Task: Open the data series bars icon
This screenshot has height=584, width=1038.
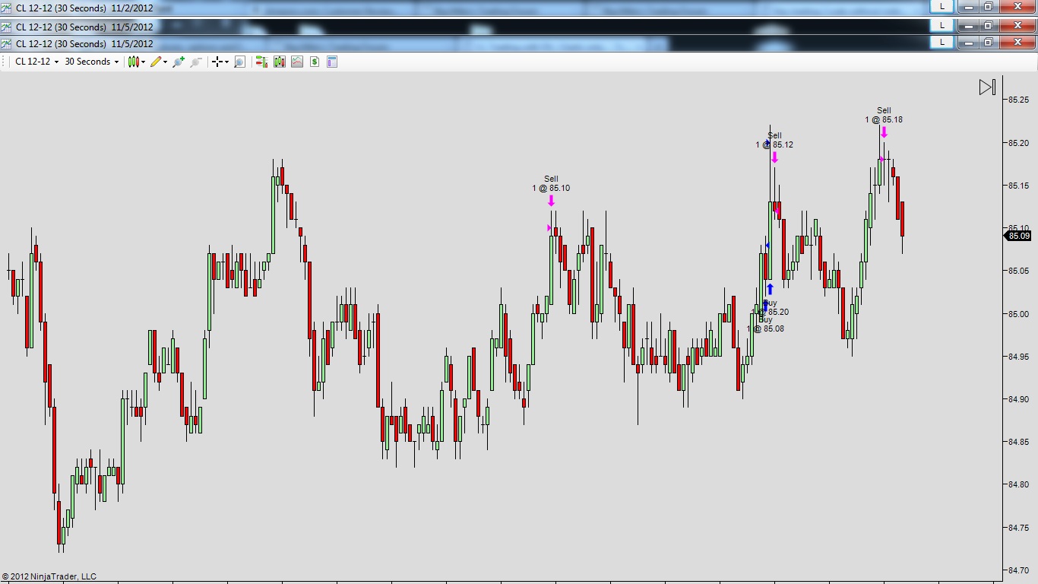Action: click(x=279, y=62)
